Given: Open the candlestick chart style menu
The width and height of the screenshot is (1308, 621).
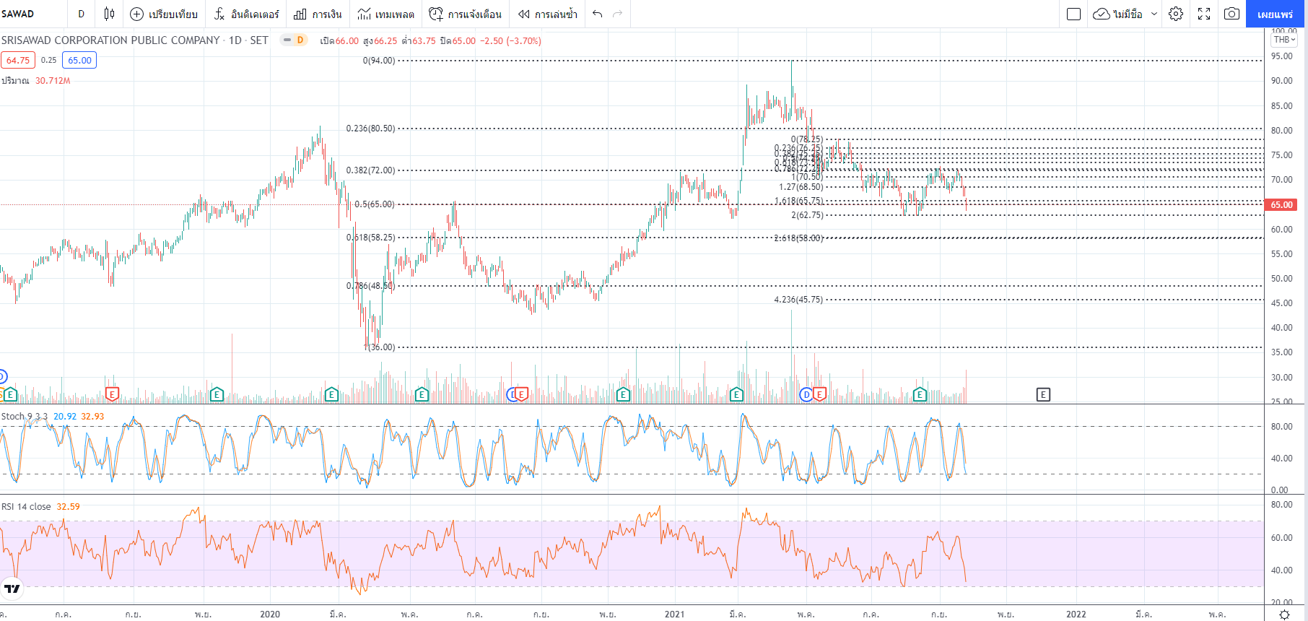Looking at the screenshot, I should (x=109, y=14).
